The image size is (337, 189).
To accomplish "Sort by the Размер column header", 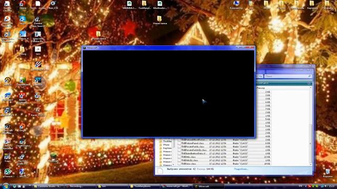I will tap(261, 88).
